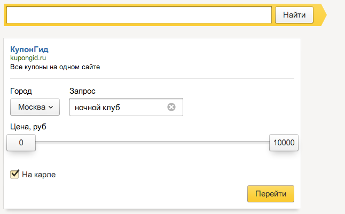Click the 'Цена, руб' label
Screen dimensions: 345x214
(28, 127)
